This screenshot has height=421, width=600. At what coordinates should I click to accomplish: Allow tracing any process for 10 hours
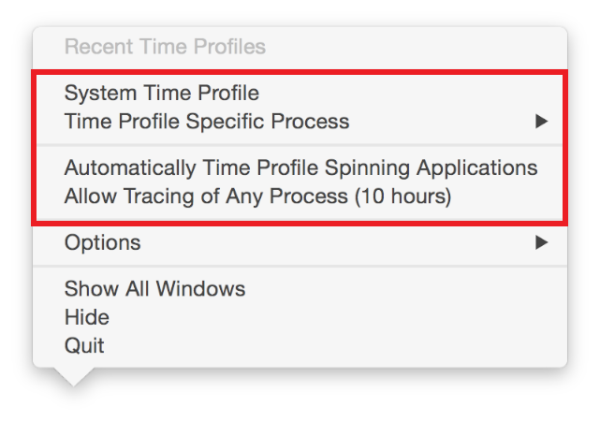tap(257, 196)
